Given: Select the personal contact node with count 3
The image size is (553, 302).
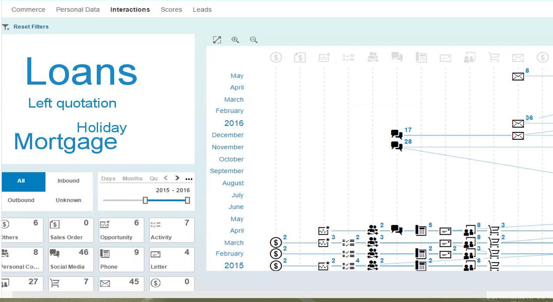Looking at the screenshot, I should coord(372,242).
